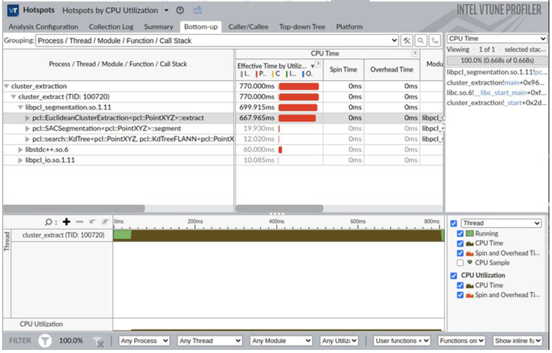Switch to the Collection Log tab

coord(111,27)
